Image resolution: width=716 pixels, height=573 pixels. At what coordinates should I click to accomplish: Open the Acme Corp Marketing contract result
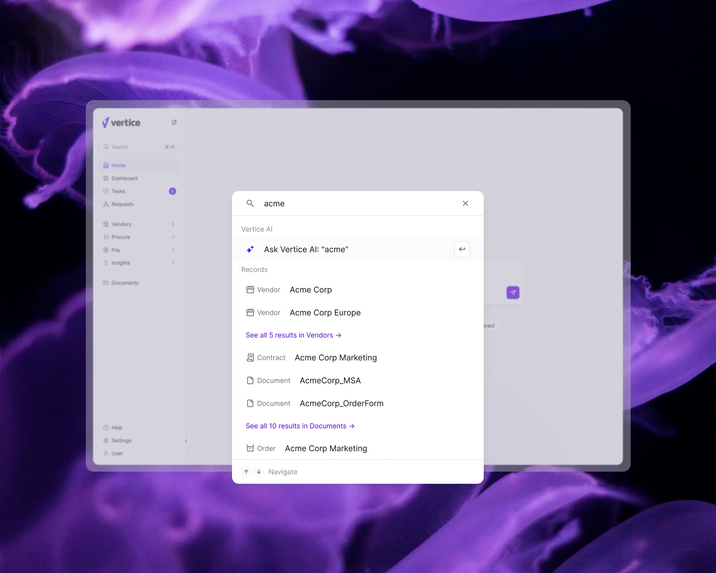coord(358,358)
